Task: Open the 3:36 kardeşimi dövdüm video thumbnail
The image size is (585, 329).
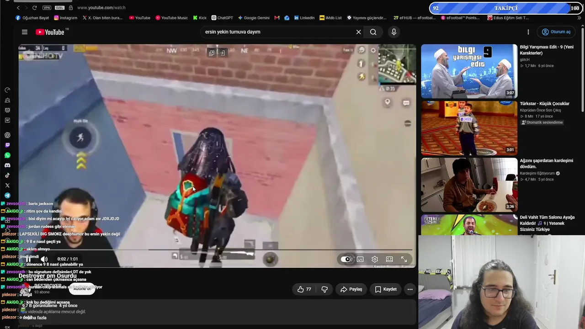Action: (x=469, y=185)
